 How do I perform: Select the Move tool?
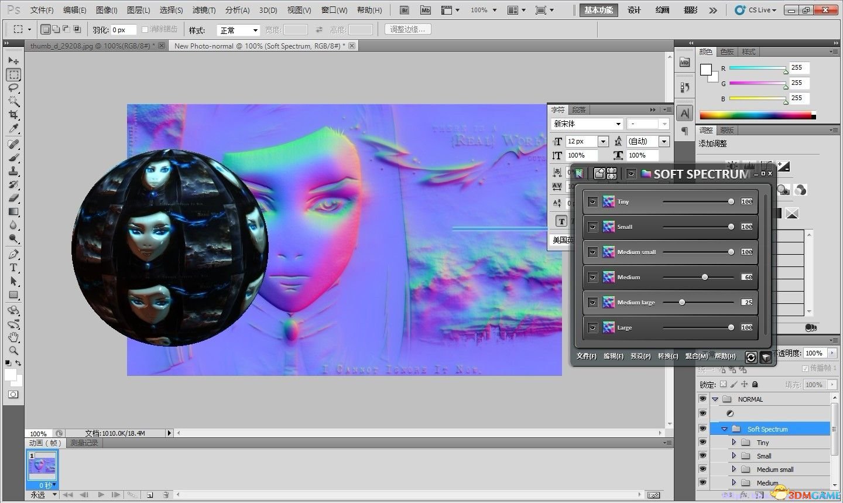[x=13, y=61]
